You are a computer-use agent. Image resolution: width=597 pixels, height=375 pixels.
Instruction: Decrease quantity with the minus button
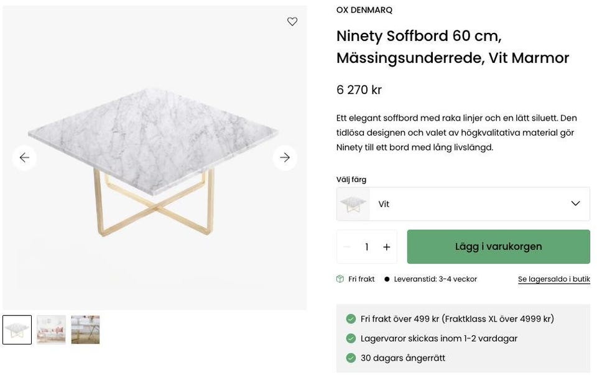[x=347, y=247]
